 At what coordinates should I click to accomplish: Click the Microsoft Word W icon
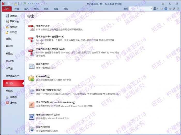coord(32,117)
